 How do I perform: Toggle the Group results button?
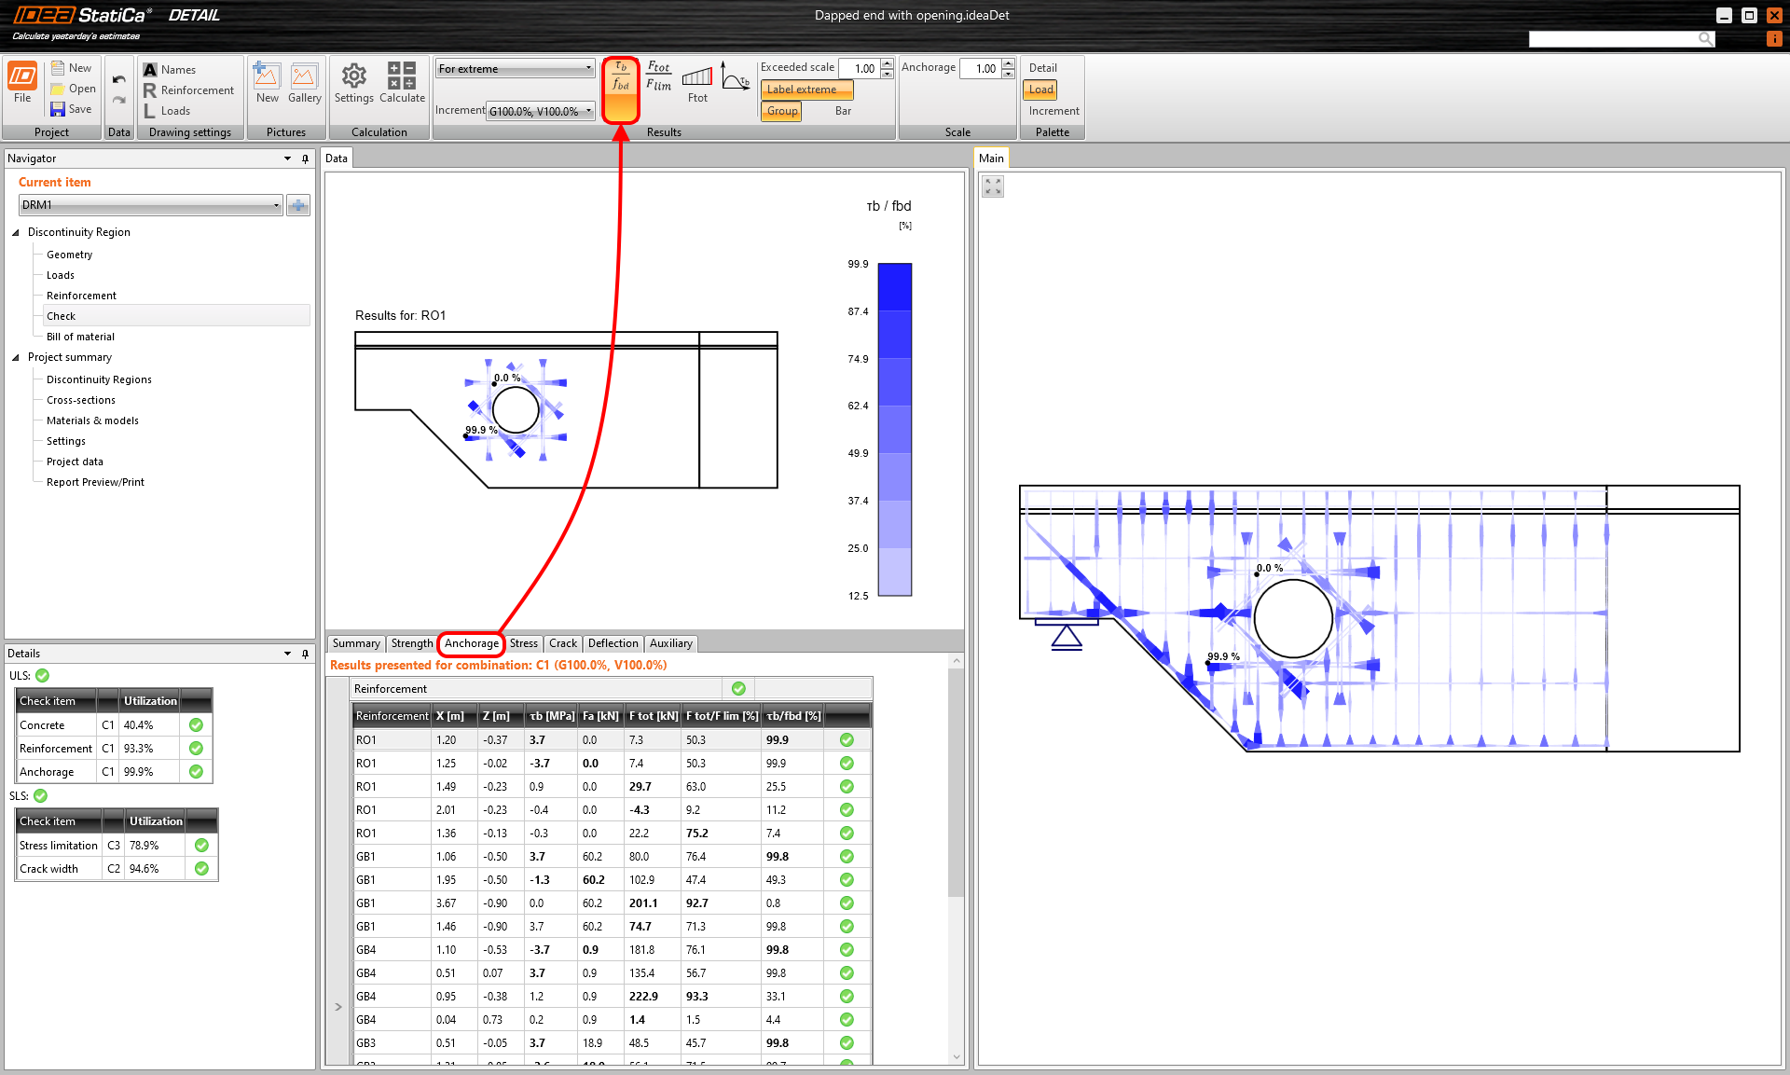pos(781,111)
